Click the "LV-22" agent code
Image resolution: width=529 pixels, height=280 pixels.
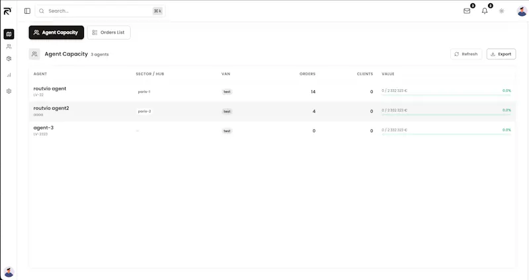[38, 95]
